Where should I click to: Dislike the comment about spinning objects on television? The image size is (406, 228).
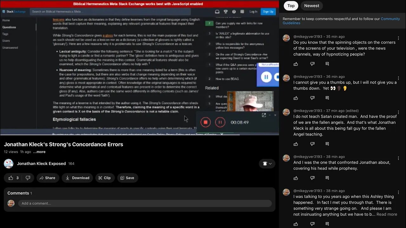[x=312, y=64]
